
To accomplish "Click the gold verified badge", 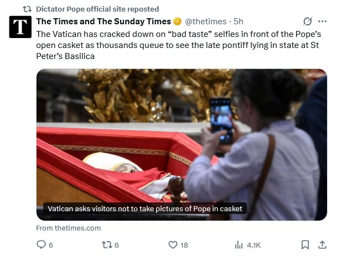I will point(178,22).
